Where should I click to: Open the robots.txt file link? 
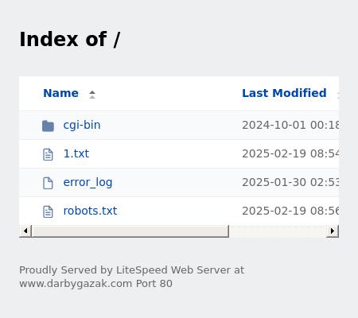[x=90, y=211]
